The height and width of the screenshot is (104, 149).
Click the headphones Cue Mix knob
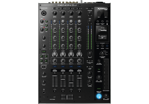pyautogui.click(x=44, y=74)
